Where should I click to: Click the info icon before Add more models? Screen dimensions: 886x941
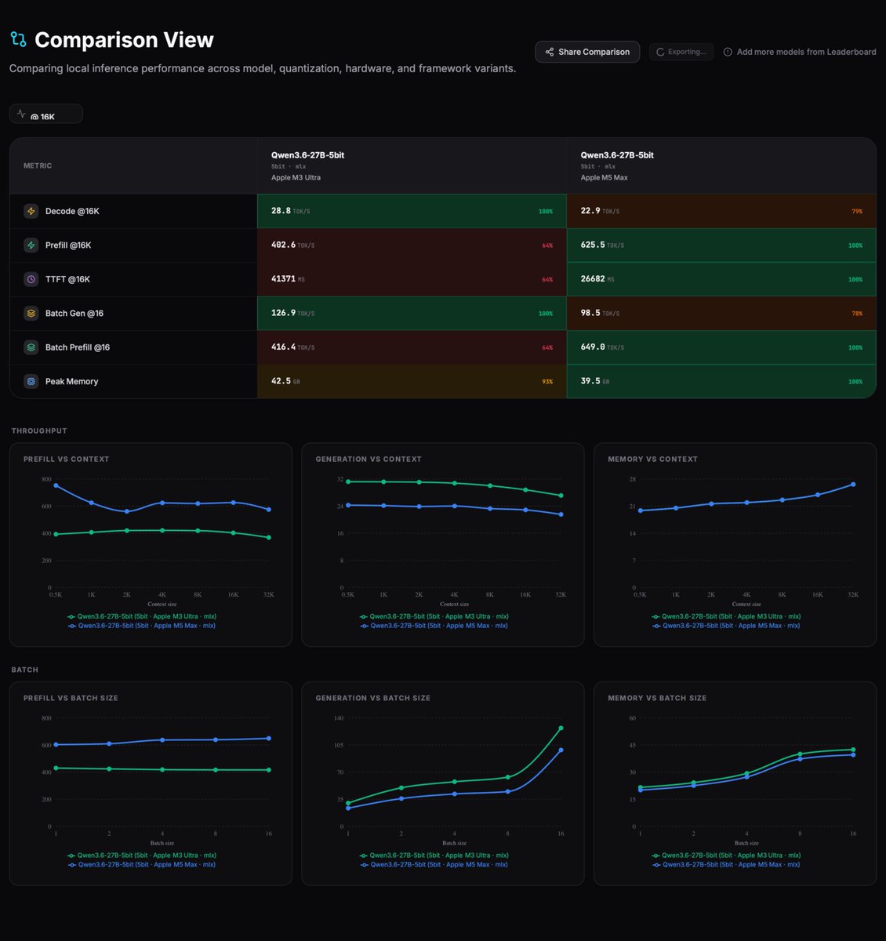point(728,52)
